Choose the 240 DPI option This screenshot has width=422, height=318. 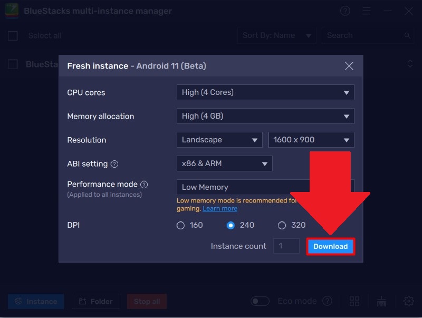click(231, 225)
